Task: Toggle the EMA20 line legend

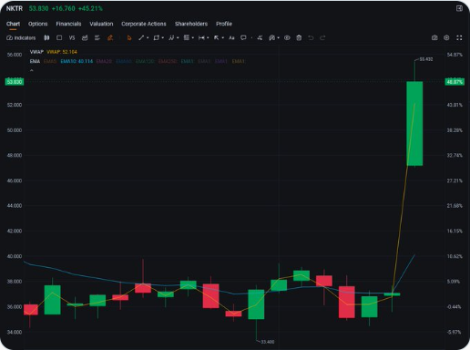Action: click(x=104, y=61)
